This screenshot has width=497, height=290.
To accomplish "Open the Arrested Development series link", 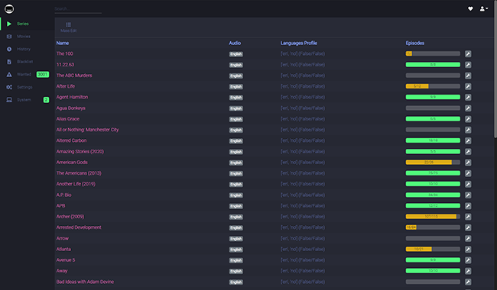I will pyautogui.click(x=79, y=227).
